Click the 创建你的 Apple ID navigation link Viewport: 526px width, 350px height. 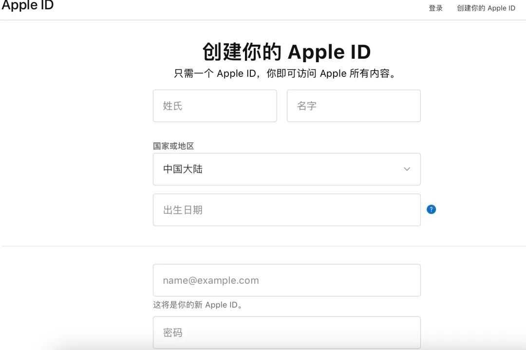[x=486, y=8]
